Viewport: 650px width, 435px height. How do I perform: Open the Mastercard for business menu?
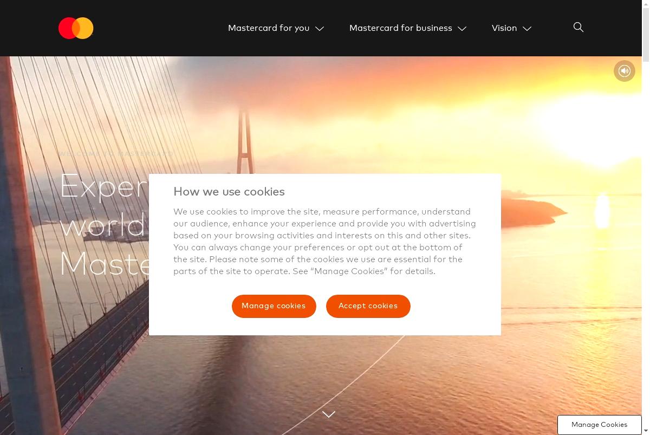pyautogui.click(x=400, y=28)
